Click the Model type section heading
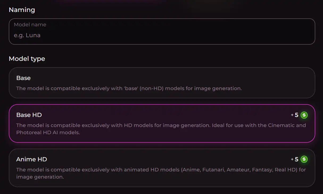The width and height of the screenshot is (323, 194). coord(27,59)
